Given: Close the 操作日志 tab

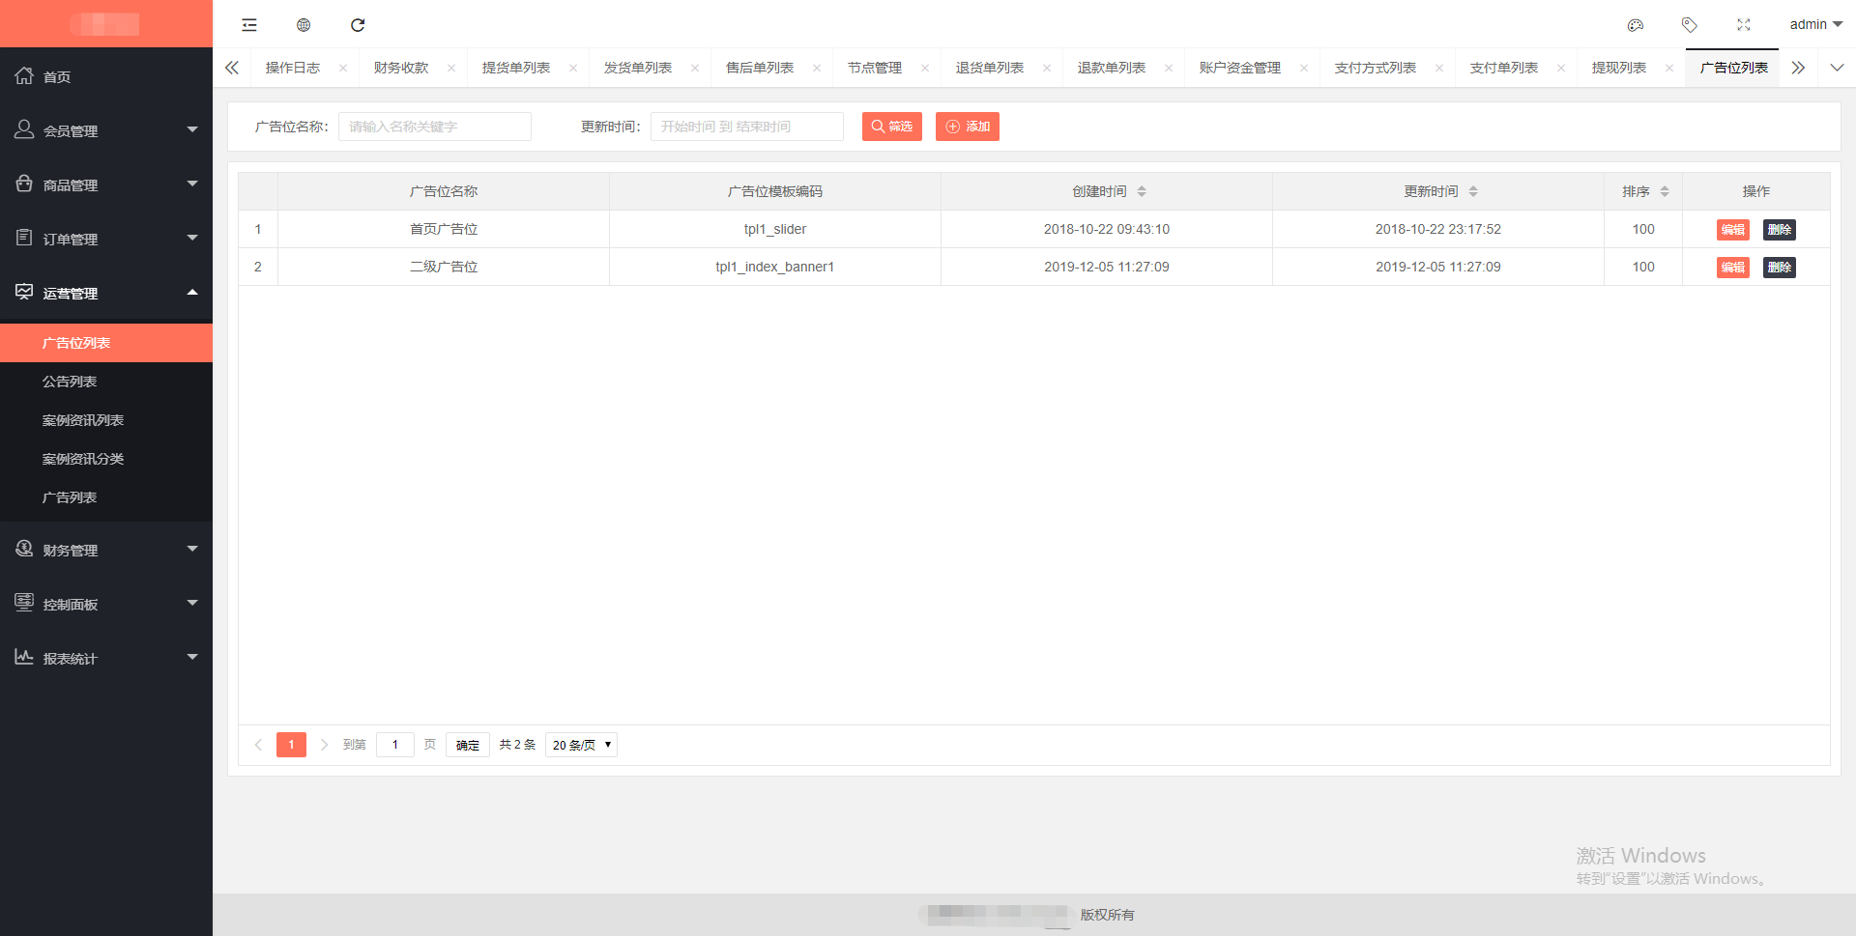Looking at the screenshot, I should coord(343,68).
